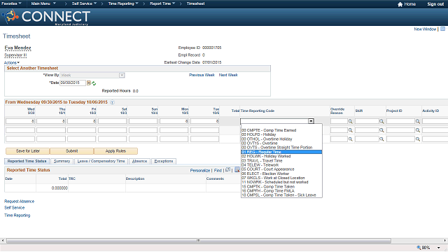Switch to the Summary tab
This screenshot has width=448, height=252.
pos(62,162)
